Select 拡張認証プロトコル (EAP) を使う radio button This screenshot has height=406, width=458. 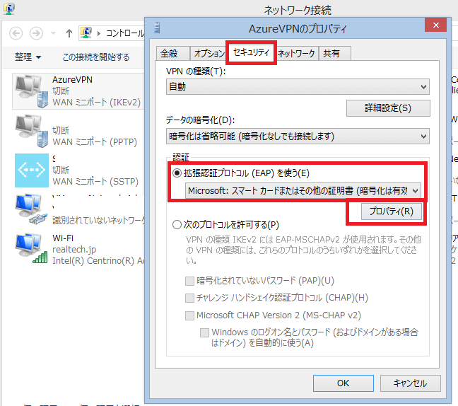(177, 173)
